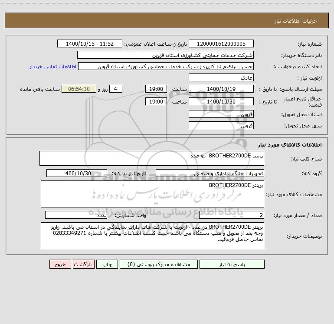
Task: Click the گروه کالا label
Action: (x=311, y=174)
